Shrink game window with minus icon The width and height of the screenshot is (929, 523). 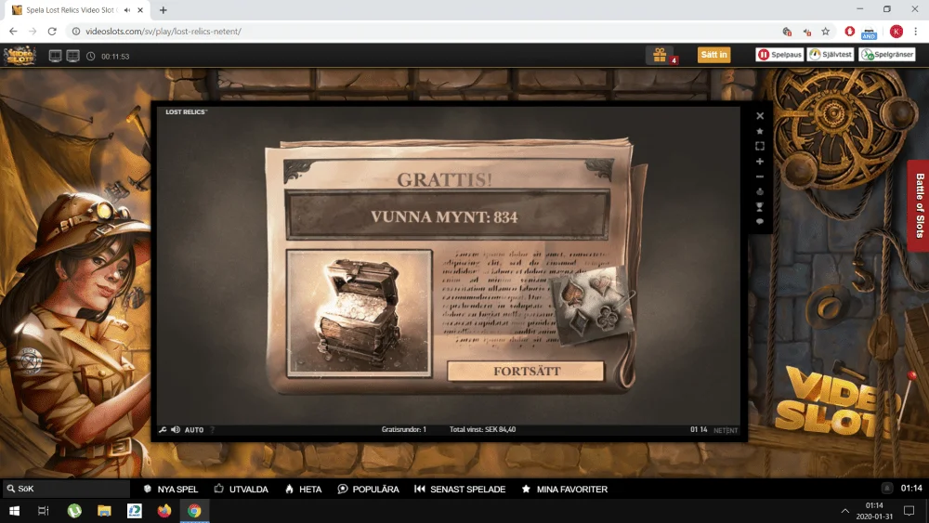click(760, 177)
